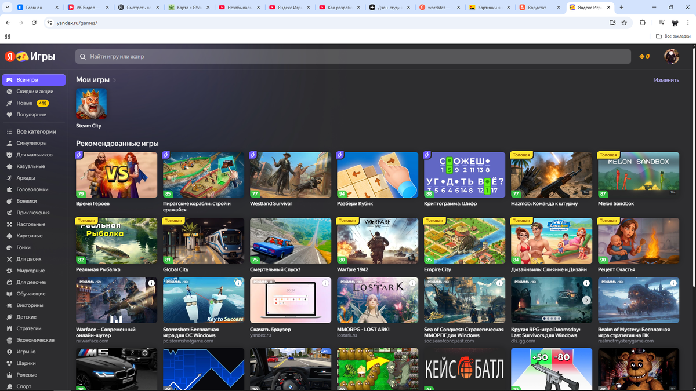Open site information icon in address bar
Screen dimensions: 696x391
pos(50,23)
